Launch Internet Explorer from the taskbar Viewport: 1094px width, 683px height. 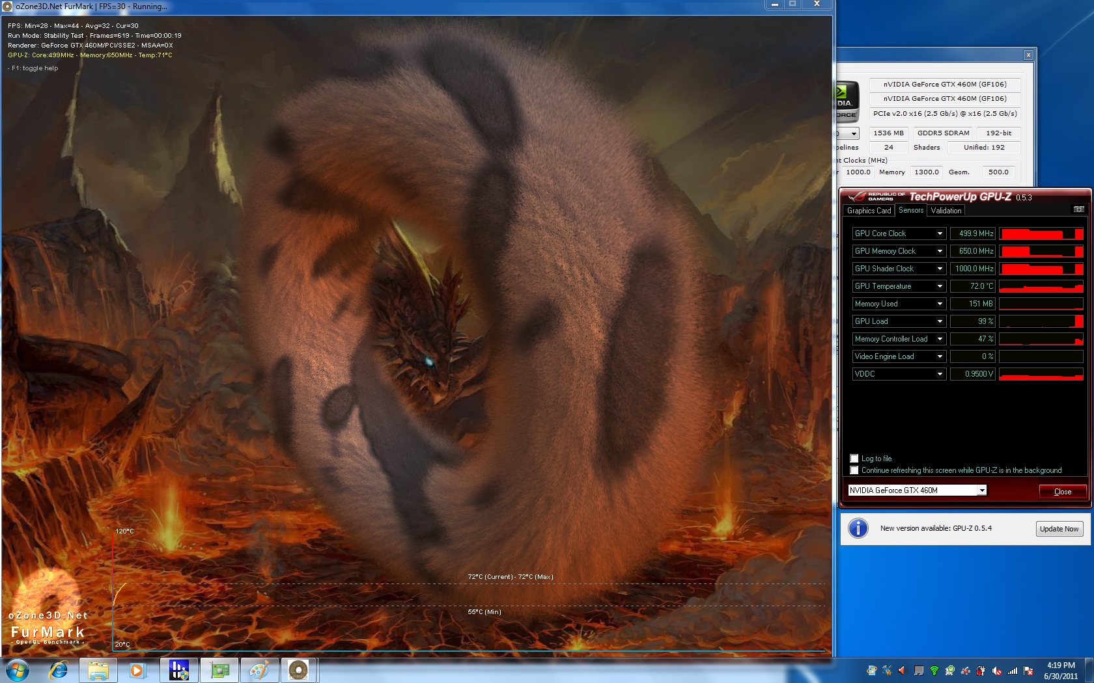(x=58, y=670)
